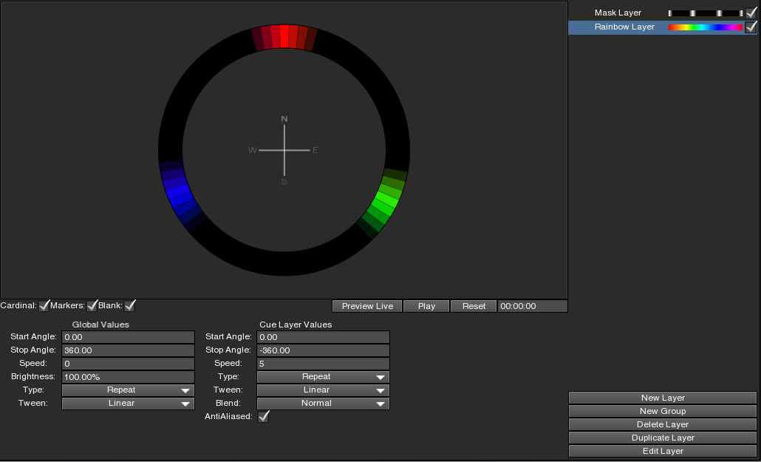Open the Global Values Type dropdown
The image size is (761, 462).
(x=128, y=390)
